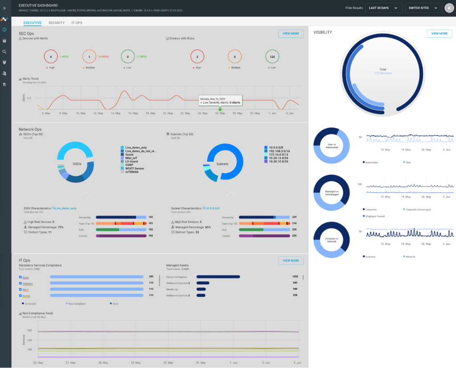Open the dashboard gauge icon in the sidebar
This screenshot has height=368, width=456.
point(4,30)
